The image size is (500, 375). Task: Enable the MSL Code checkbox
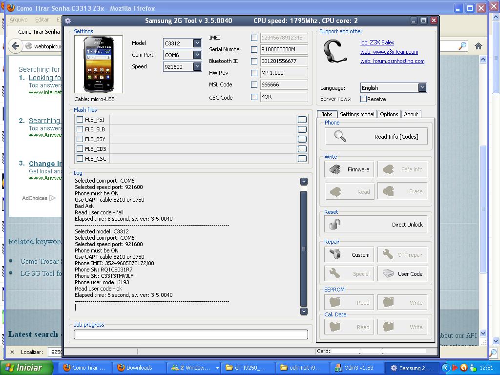(254, 85)
